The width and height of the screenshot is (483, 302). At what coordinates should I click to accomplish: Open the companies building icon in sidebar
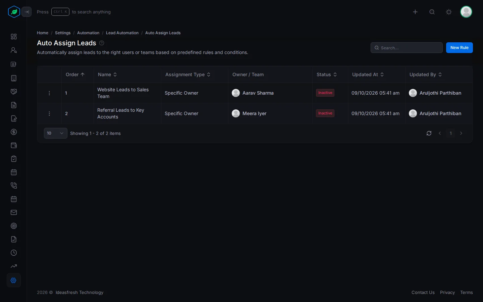(14, 78)
